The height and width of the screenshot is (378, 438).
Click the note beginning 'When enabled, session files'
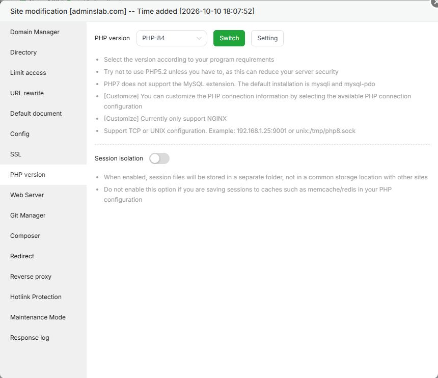(x=266, y=177)
